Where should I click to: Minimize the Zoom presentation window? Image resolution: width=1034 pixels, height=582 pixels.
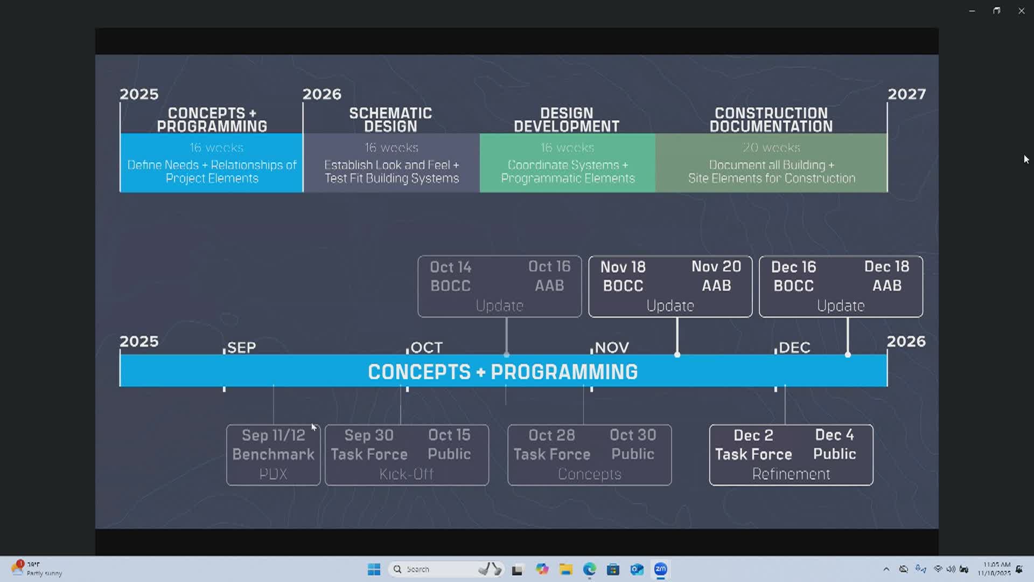(x=972, y=11)
